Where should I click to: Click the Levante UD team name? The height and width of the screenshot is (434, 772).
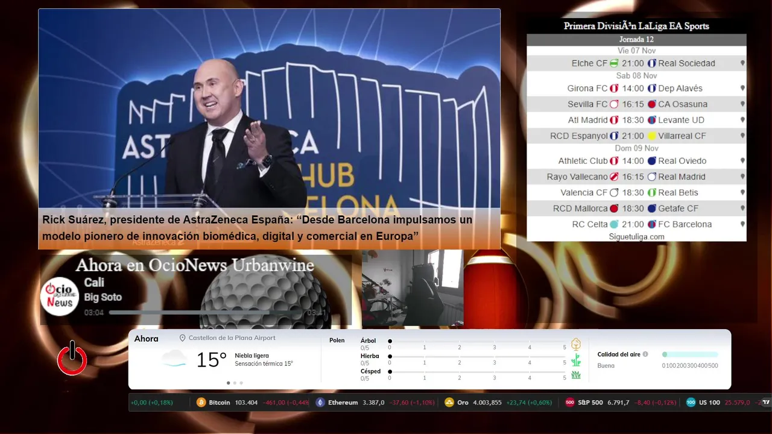[x=682, y=120]
